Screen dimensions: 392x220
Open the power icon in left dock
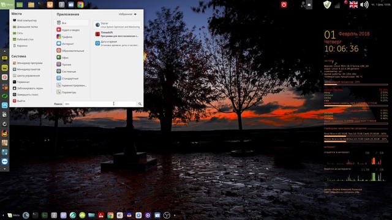[x=4, y=124]
